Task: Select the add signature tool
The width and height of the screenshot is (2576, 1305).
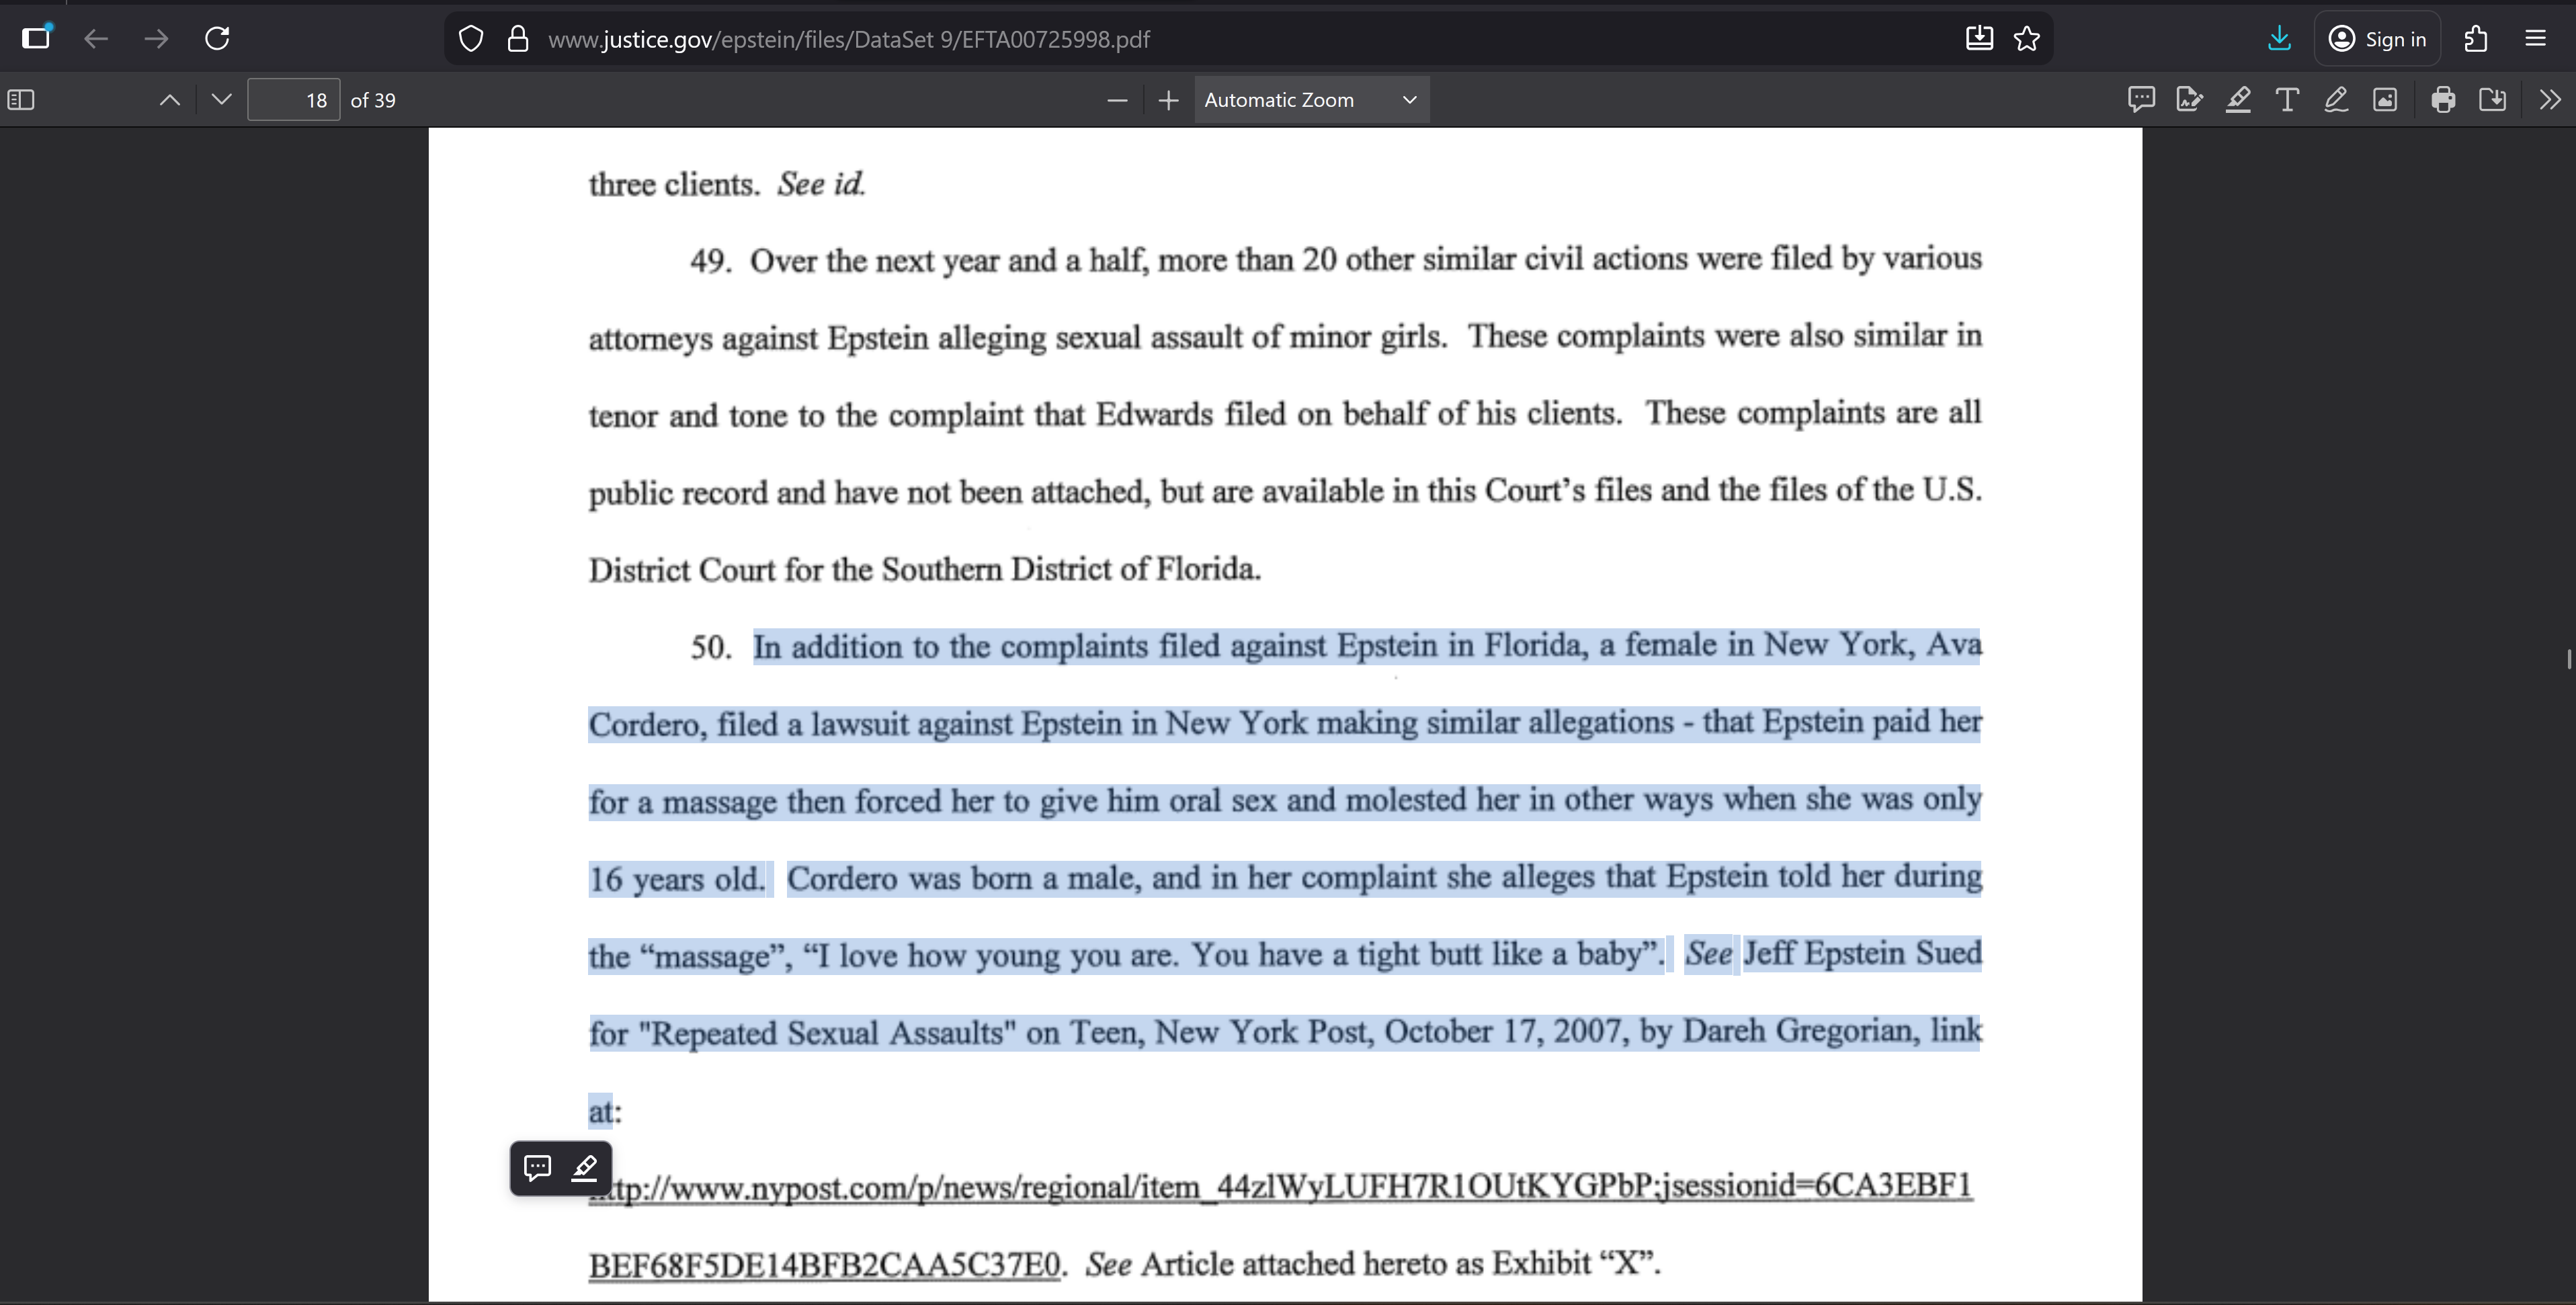Action: pyautogui.click(x=2189, y=100)
